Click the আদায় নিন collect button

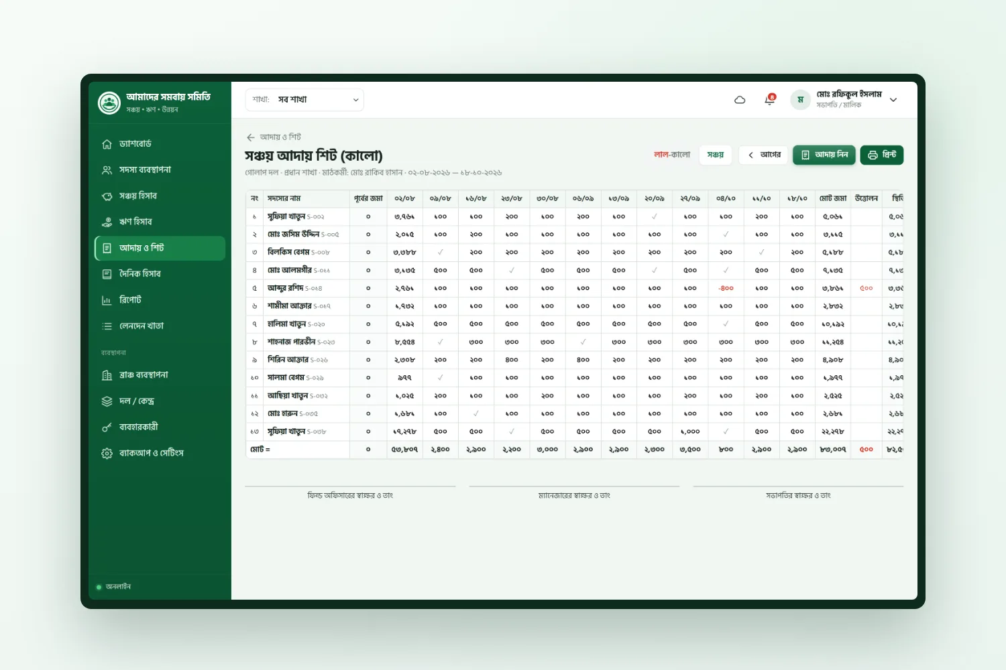(x=824, y=155)
